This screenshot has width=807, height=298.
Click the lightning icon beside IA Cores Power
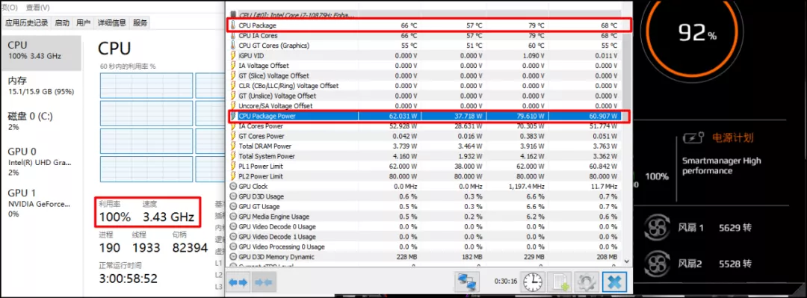(x=233, y=126)
